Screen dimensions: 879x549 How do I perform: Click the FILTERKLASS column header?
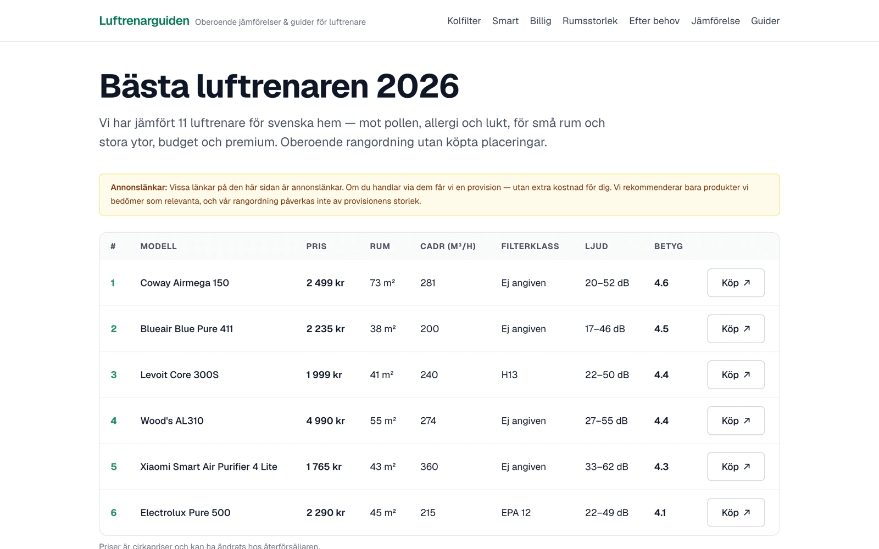[x=530, y=247]
